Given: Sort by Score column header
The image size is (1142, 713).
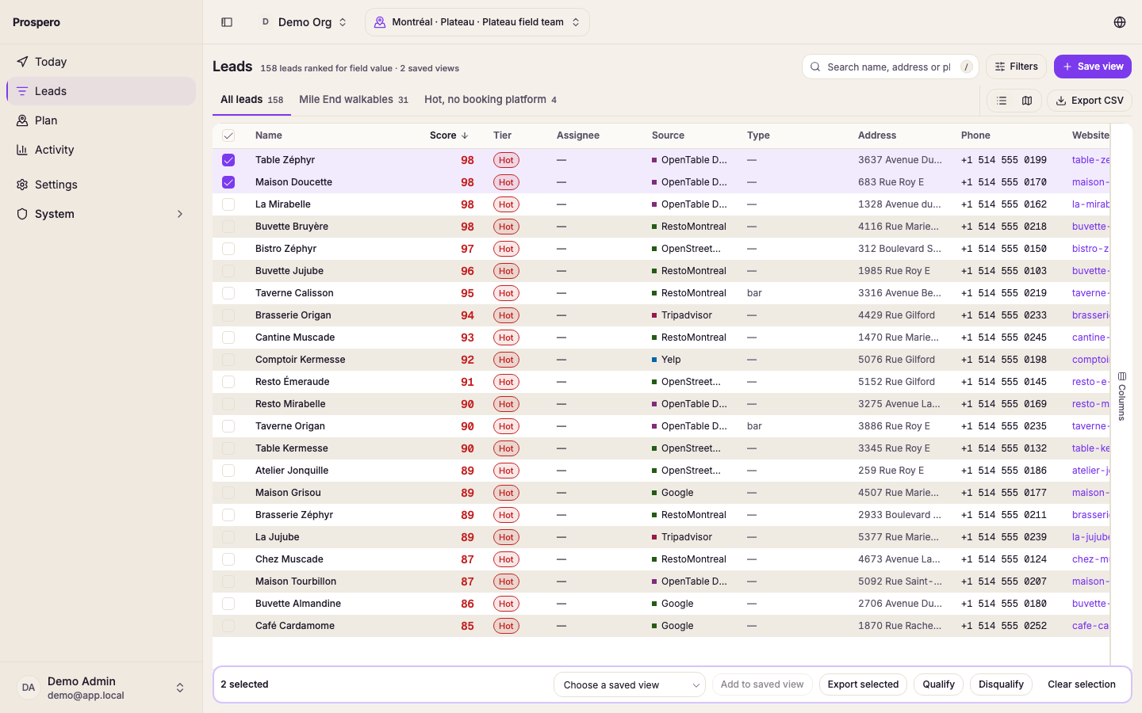Looking at the screenshot, I should click(x=449, y=135).
